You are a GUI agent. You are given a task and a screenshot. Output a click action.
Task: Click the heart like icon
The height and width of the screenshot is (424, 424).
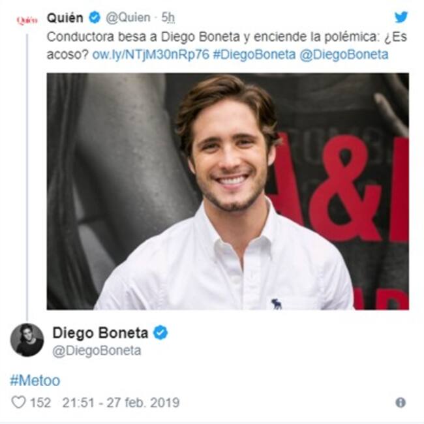[19, 402]
